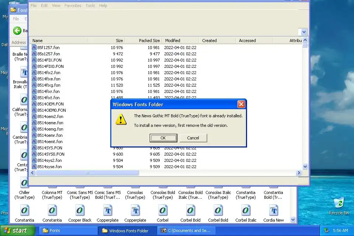The width and height of the screenshot is (354, 236).
Task: Sort by the Packed Size column header
Action: pos(143,41)
